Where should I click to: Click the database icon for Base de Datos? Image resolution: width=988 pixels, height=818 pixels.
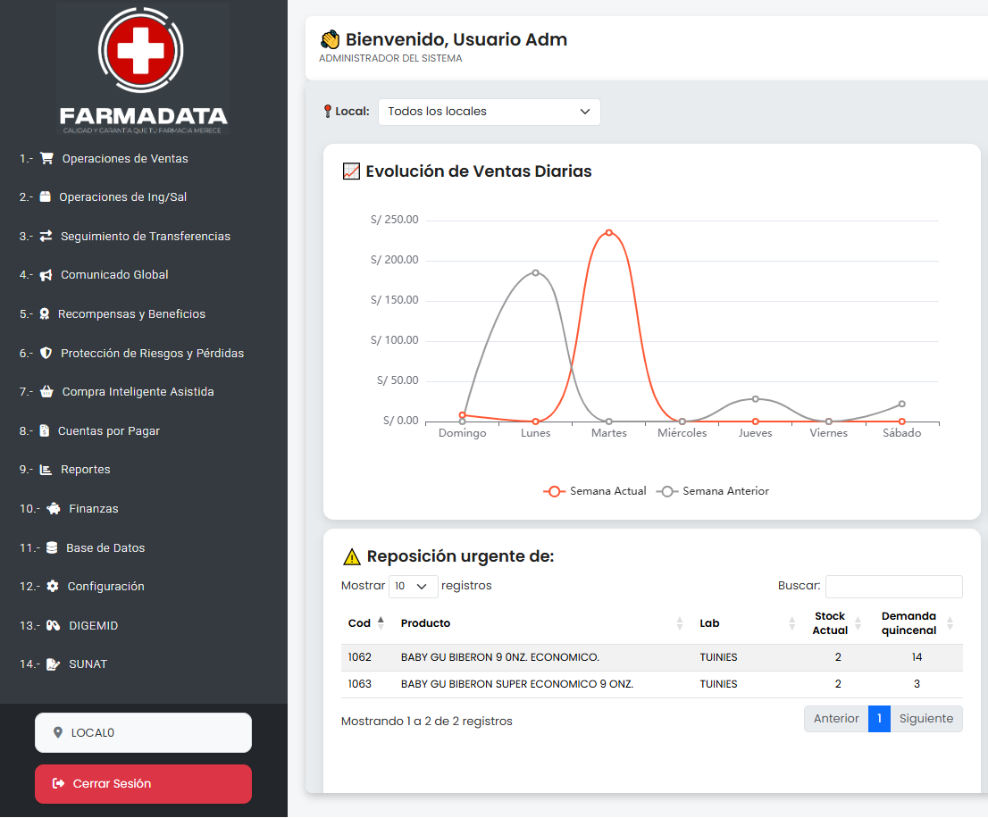52,548
